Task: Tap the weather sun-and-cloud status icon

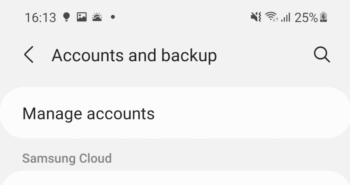Action: 97,17
